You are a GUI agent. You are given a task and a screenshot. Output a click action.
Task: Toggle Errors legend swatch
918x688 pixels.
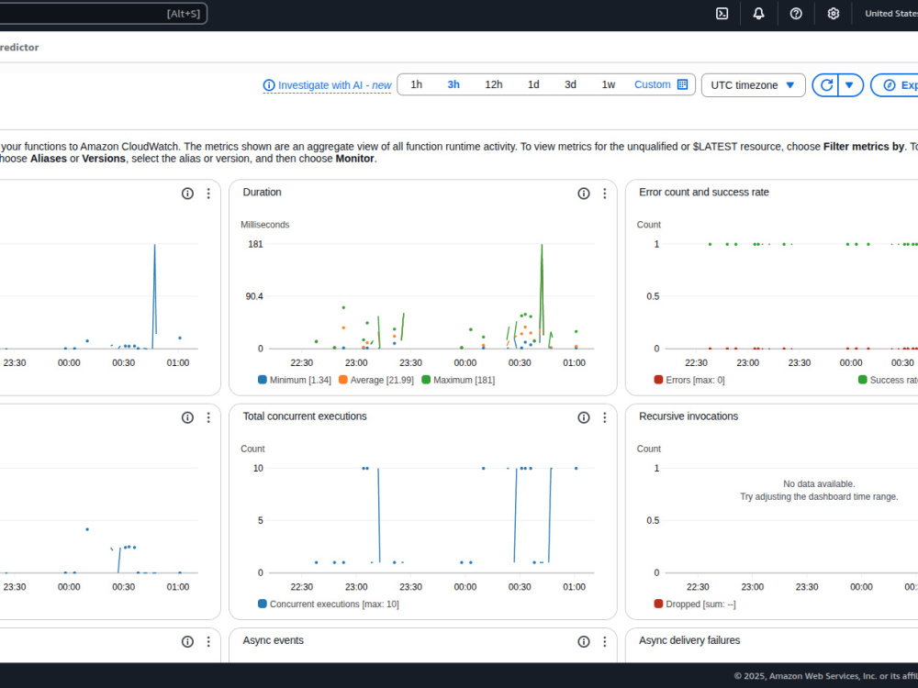(x=658, y=380)
